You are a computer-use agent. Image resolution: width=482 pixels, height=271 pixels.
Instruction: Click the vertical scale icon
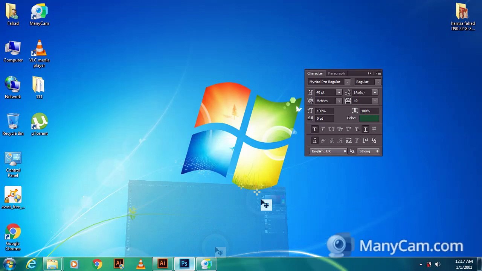310,111
